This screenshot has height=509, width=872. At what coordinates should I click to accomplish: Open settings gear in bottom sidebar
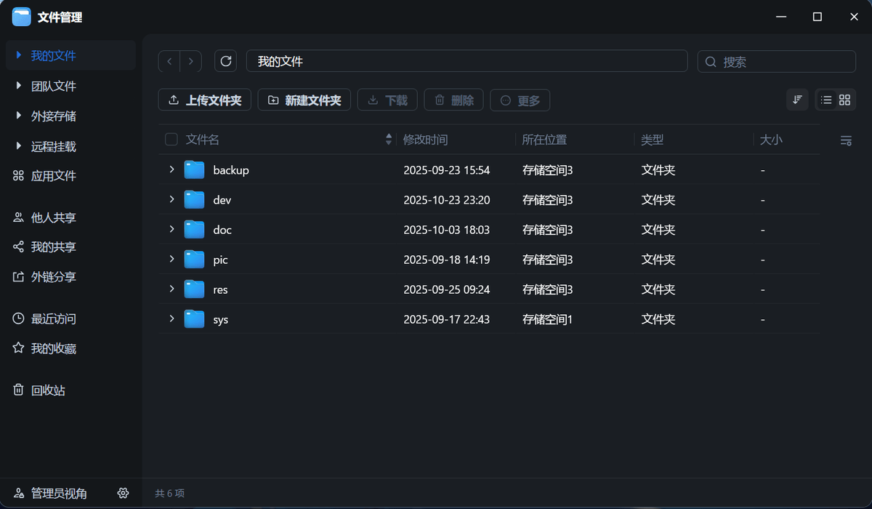click(x=123, y=493)
